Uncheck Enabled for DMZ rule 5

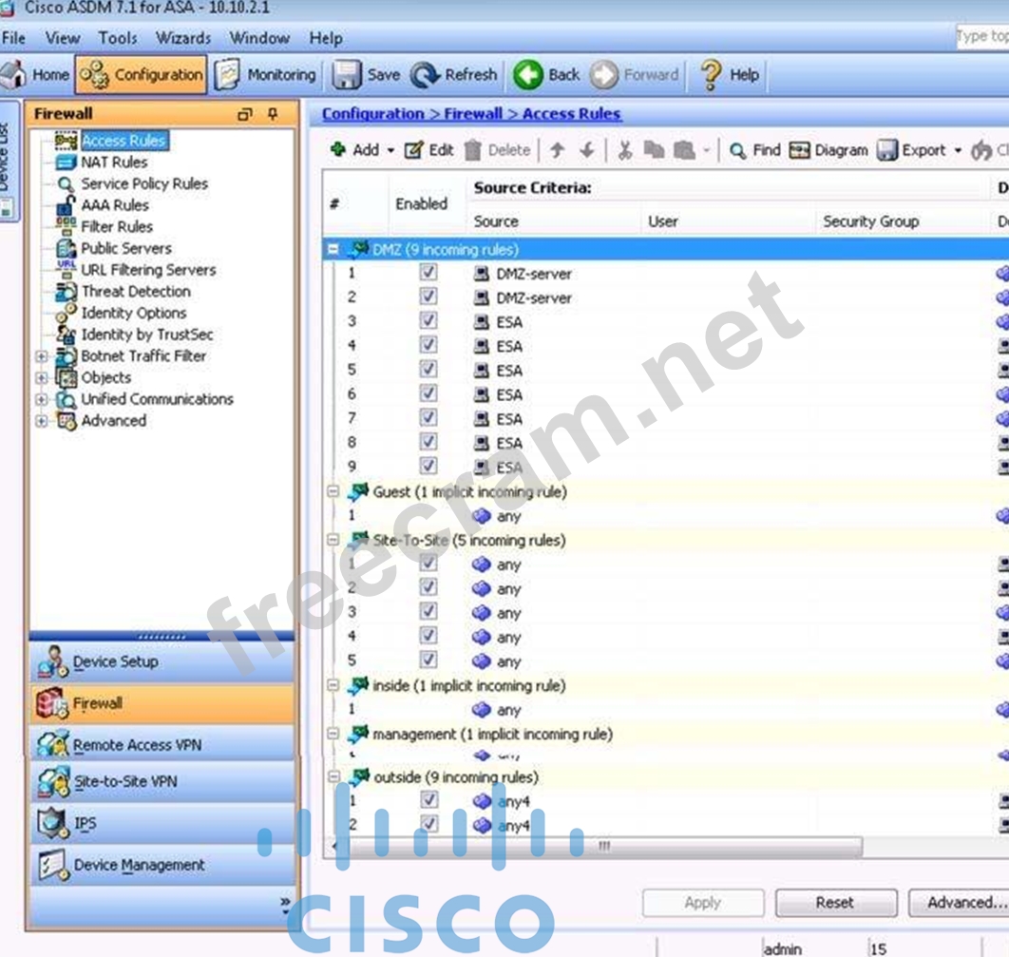(428, 370)
